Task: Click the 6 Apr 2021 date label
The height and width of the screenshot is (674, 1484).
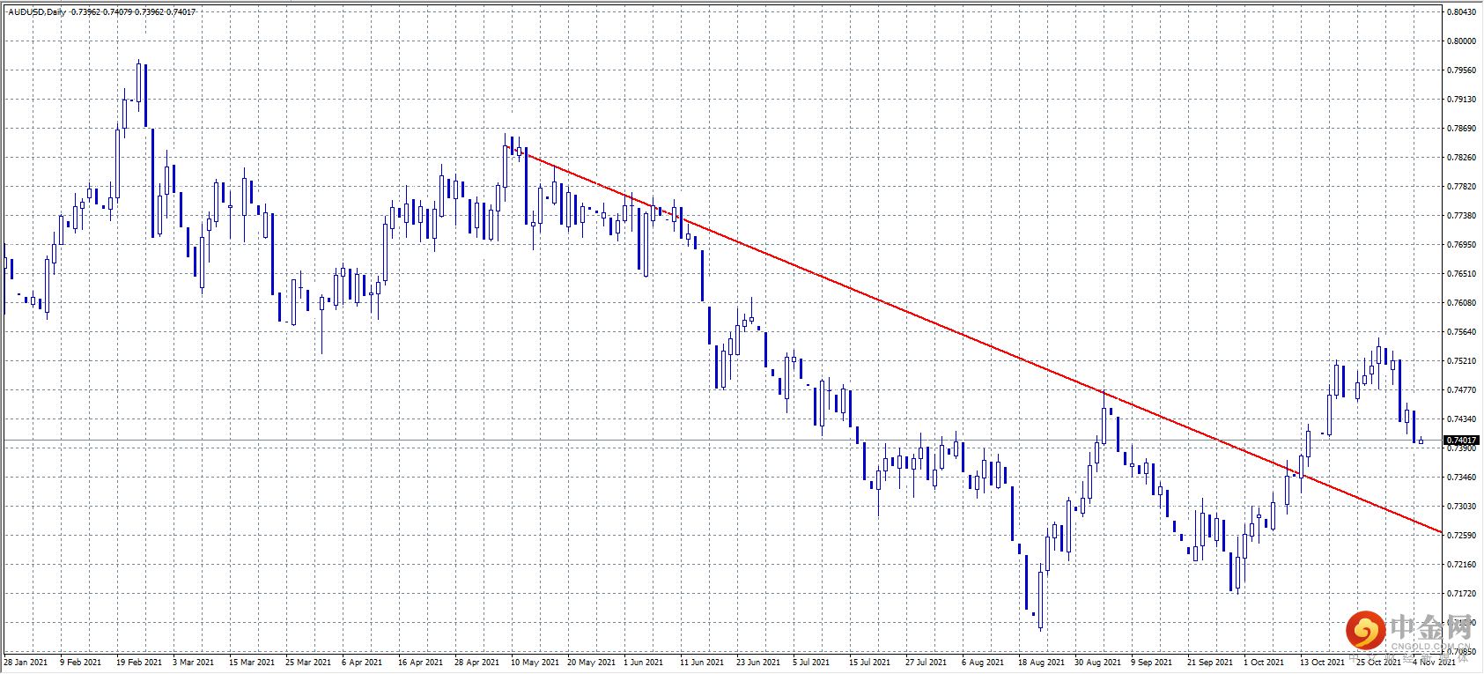Action: (362, 663)
